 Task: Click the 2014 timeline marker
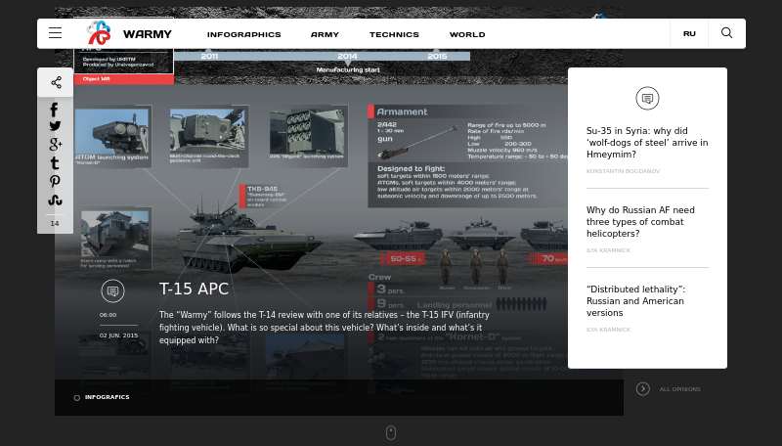(347, 56)
